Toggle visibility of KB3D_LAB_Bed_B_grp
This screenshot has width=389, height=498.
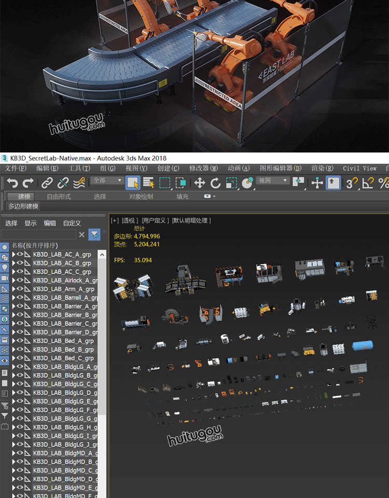point(20,350)
